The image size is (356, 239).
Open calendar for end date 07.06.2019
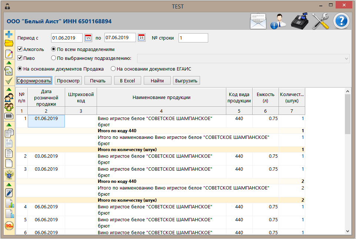click(x=142, y=37)
